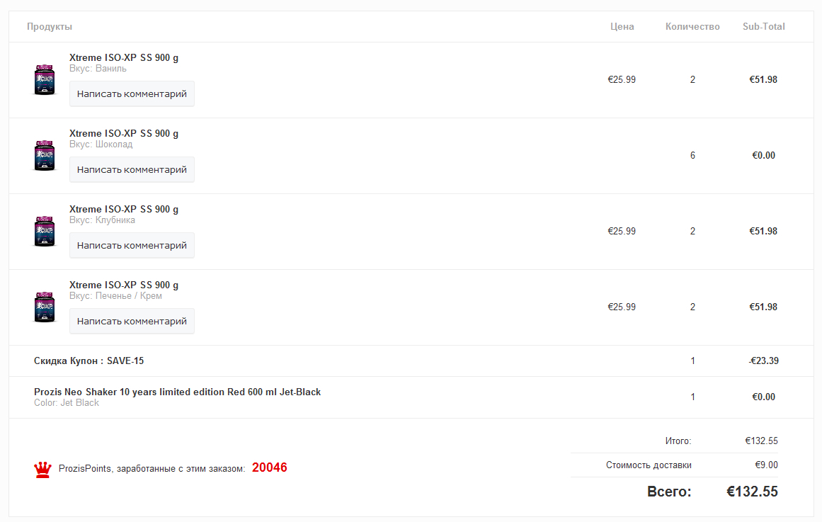The width and height of the screenshot is (822, 522).
Task: Click the vanilla Xtreme ISO-XP product thumbnail
Action: [44, 79]
